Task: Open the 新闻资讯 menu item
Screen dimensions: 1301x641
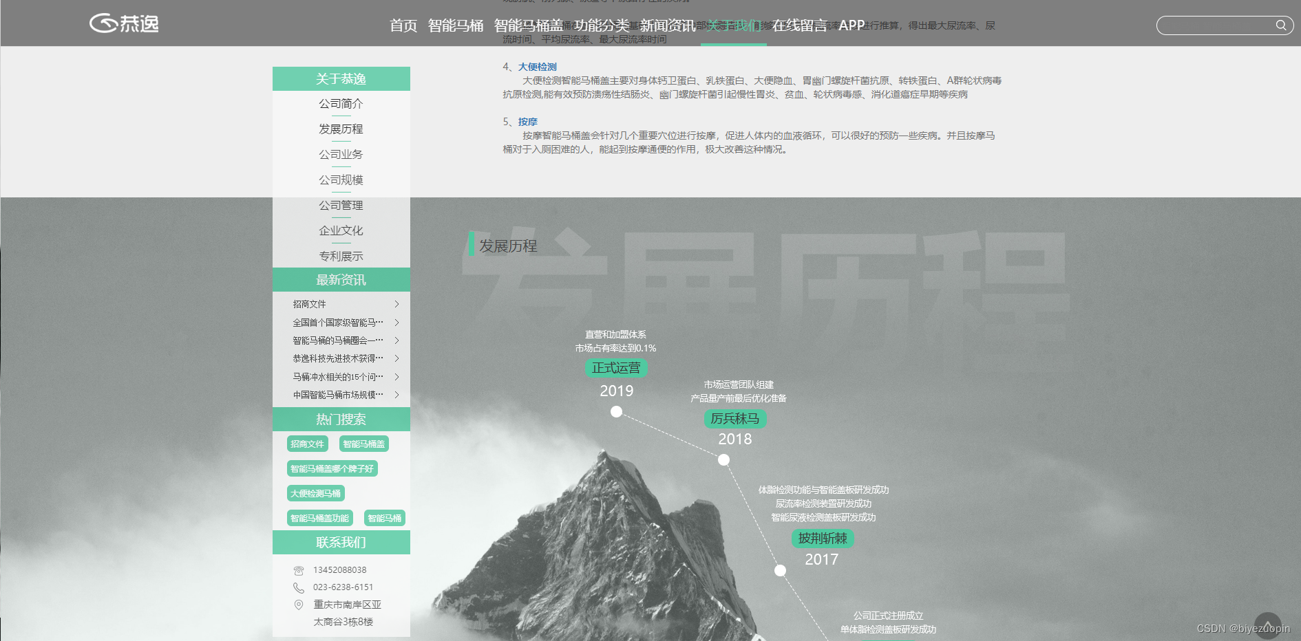Action: pos(668,25)
